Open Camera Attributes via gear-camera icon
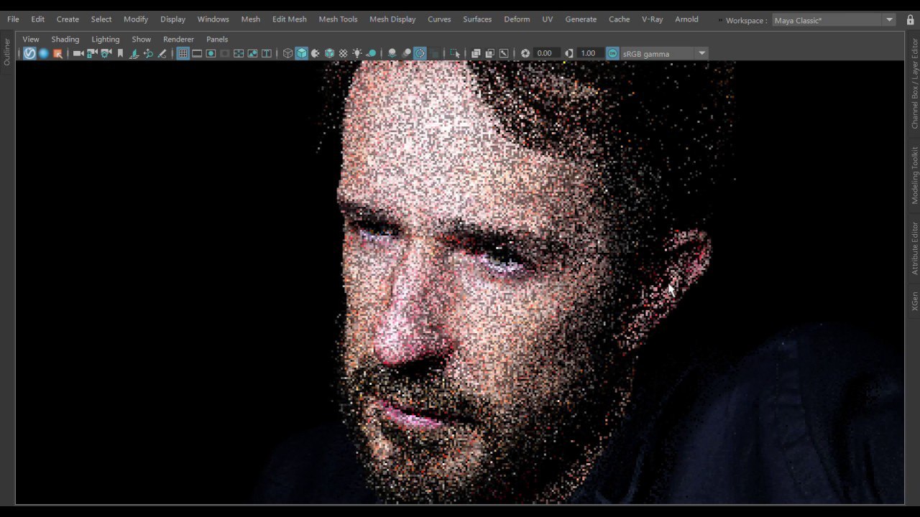This screenshot has width=920, height=517. coord(106,53)
